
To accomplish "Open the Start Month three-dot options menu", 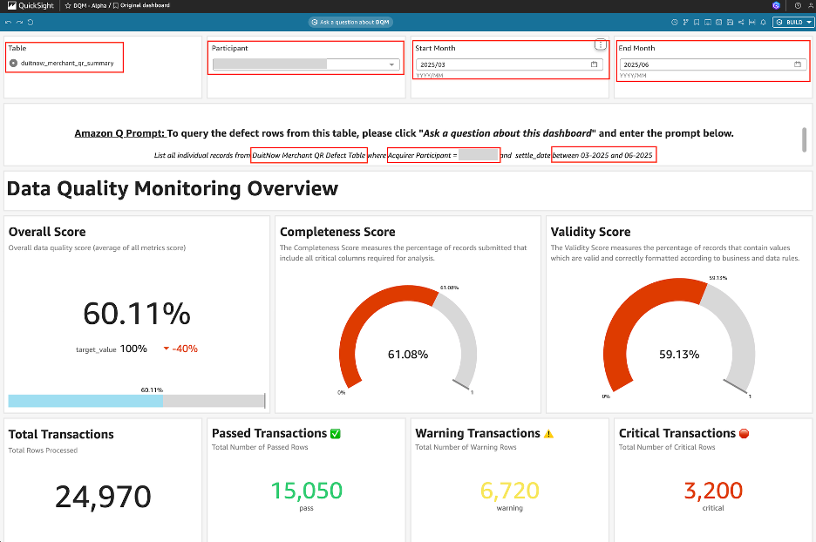I will pyautogui.click(x=600, y=44).
